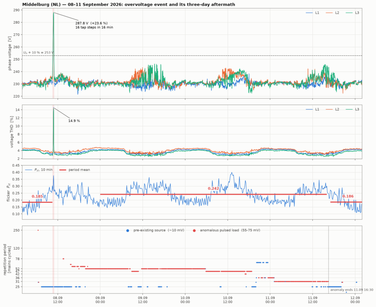Click the phase voltage [V] axis label

click(x=10, y=54)
